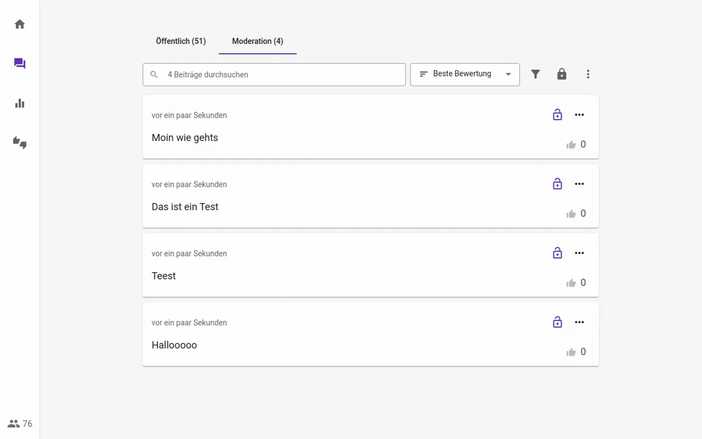The width and height of the screenshot is (702, 439).
Task: Open the 'Beste Bewertung' sort dropdown
Action: click(464, 74)
